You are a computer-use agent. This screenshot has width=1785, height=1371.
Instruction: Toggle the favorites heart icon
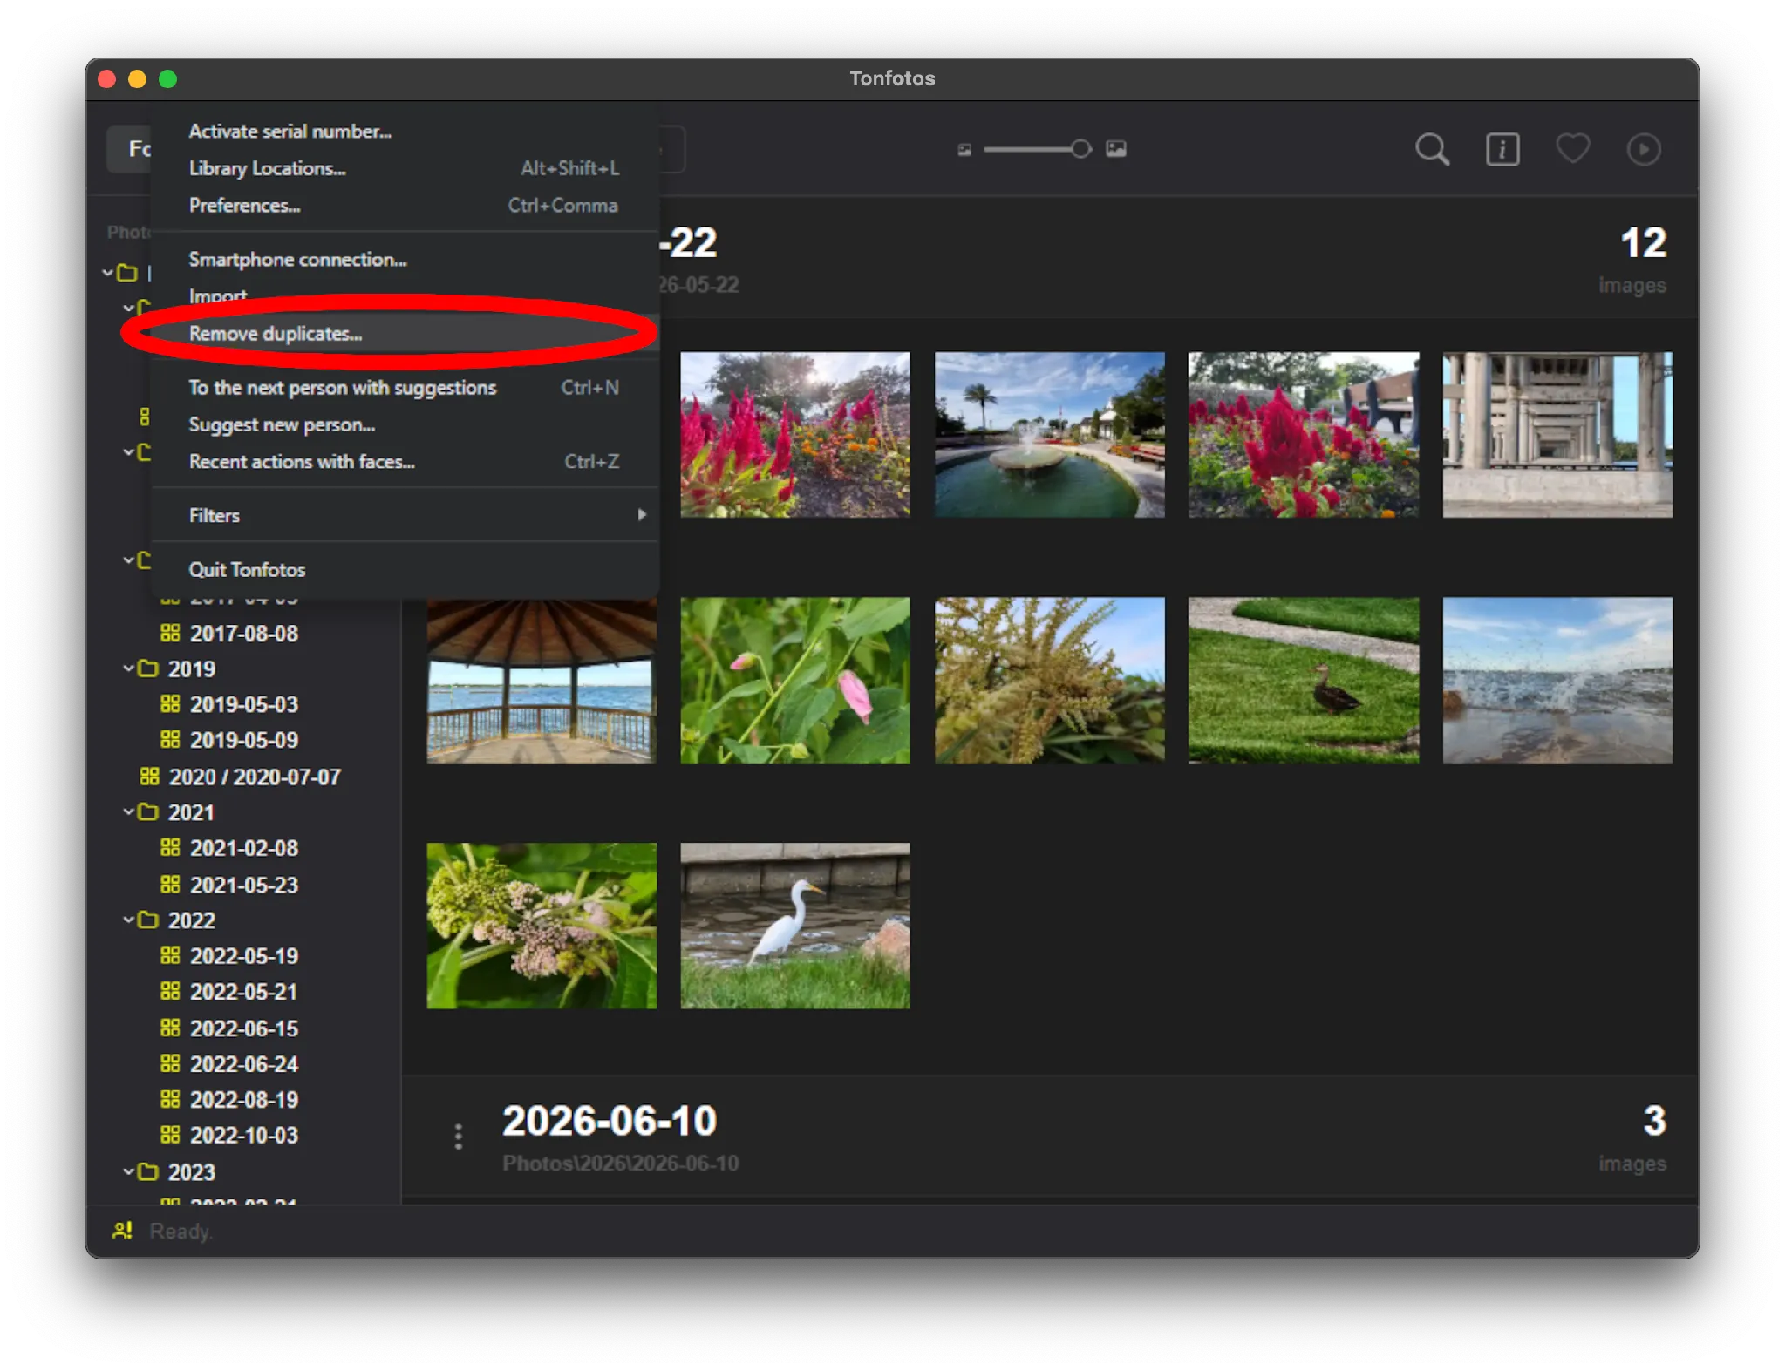tap(1572, 148)
